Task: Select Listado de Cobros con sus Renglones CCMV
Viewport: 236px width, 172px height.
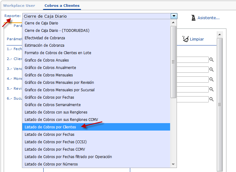Action: (96, 120)
